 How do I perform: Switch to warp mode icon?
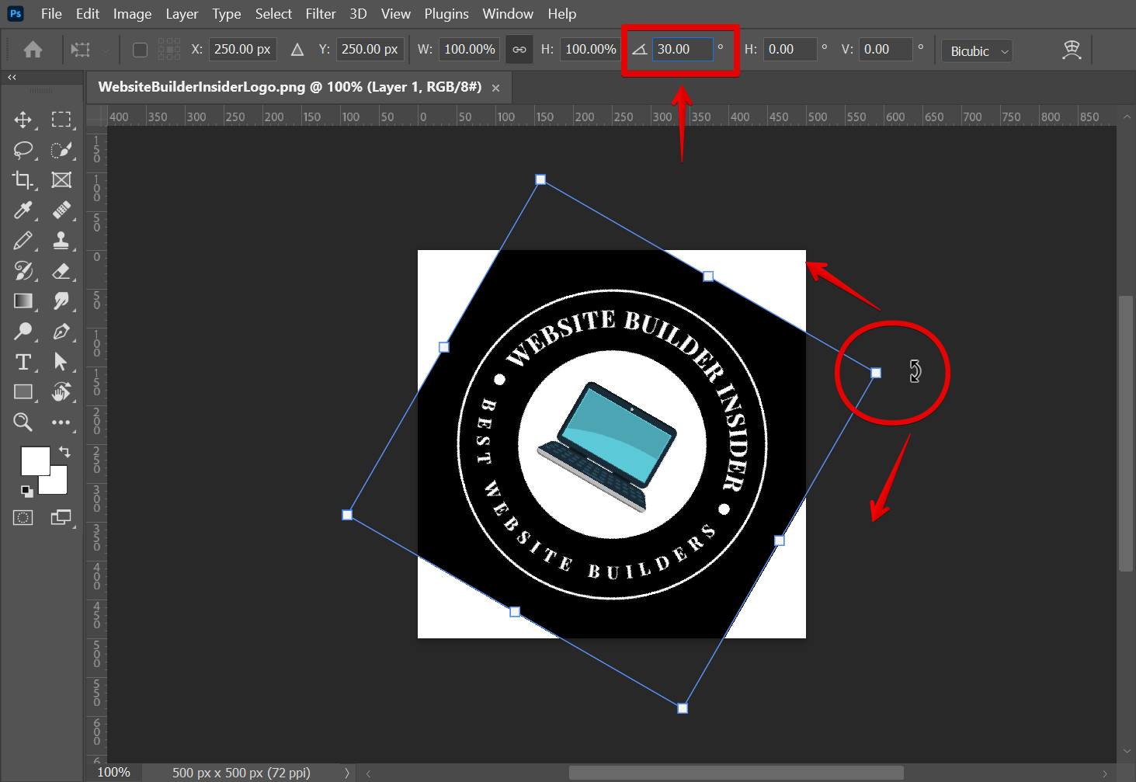1072,50
